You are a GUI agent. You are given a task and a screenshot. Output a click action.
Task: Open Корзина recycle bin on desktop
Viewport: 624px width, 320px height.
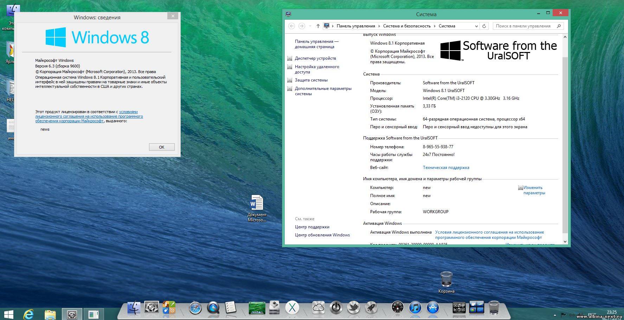click(446, 282)
